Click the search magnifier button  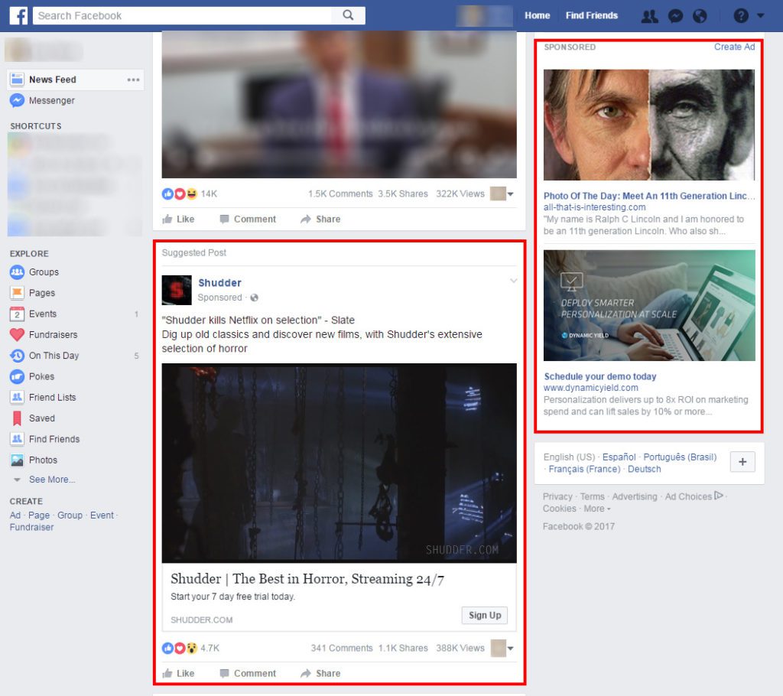click(x=348, y=15)
